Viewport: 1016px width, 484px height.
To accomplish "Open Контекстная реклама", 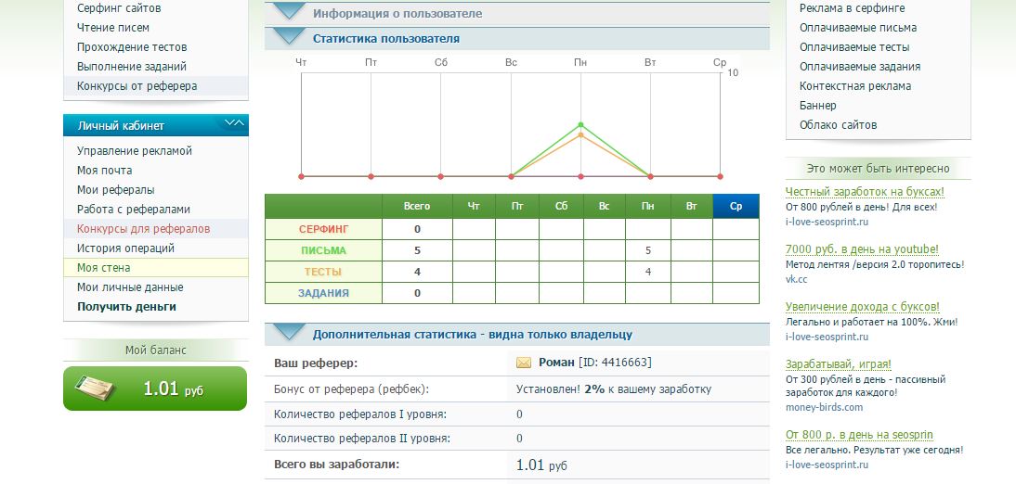I will pos(854,86).
